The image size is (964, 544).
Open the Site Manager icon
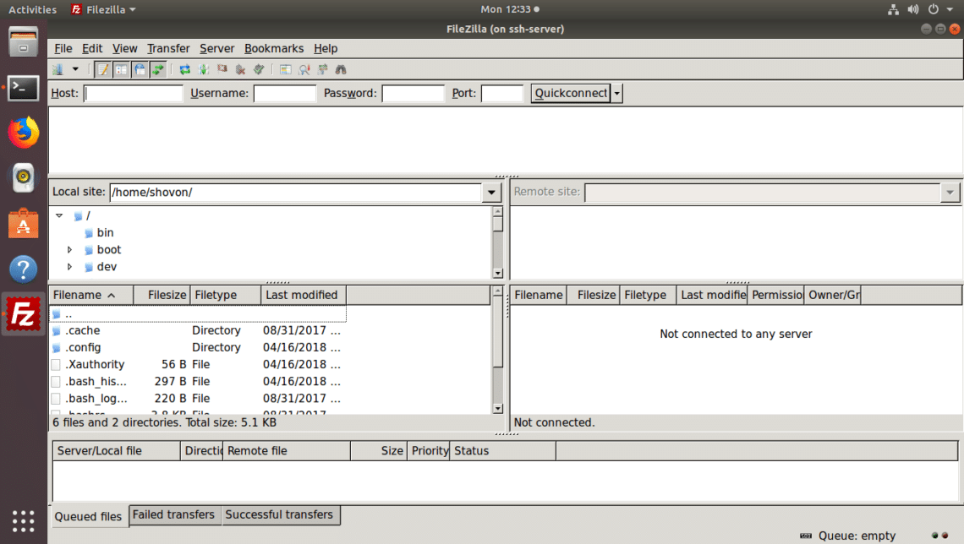[x=58, y=69]
